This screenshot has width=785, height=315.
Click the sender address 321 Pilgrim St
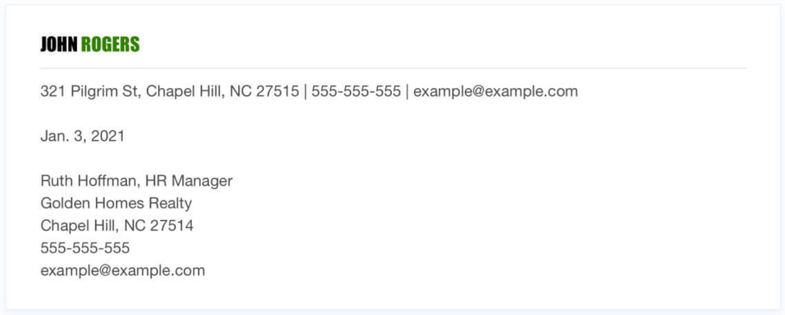point(90,92)
